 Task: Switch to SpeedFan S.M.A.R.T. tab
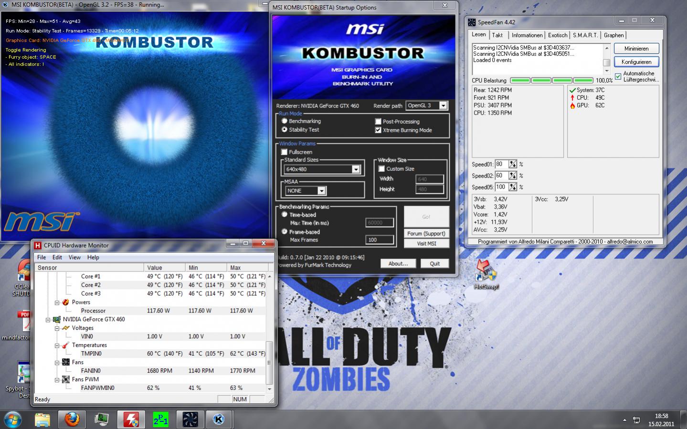[585, 35]
